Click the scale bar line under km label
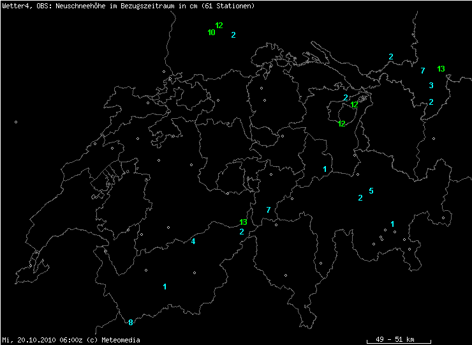 click(399, 344)
